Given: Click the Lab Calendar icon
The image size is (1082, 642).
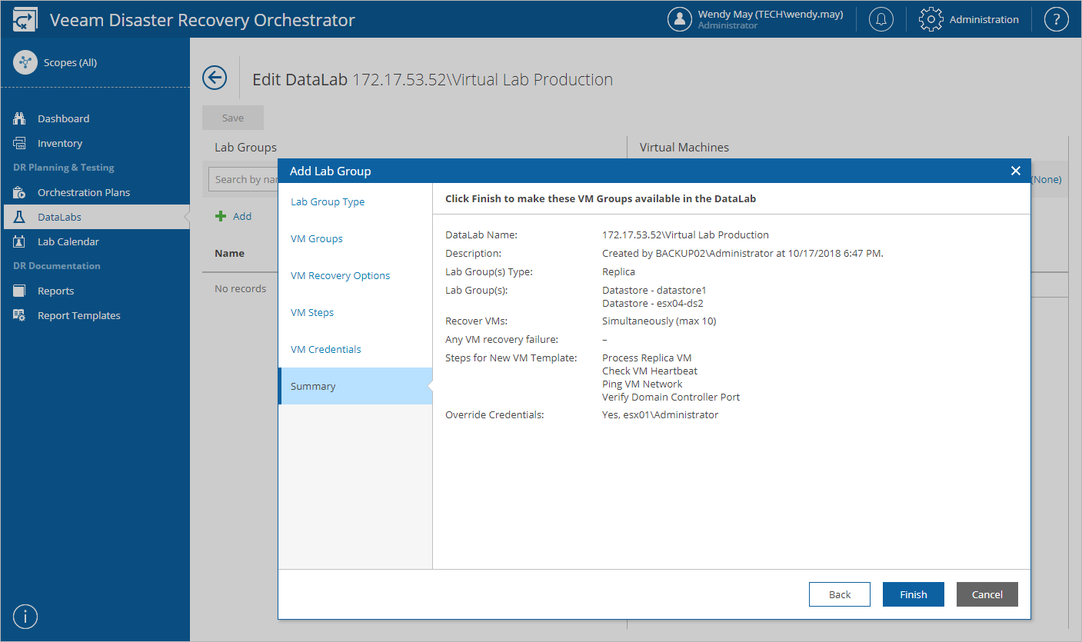Looking at the screenshot, I should [20, 241].
